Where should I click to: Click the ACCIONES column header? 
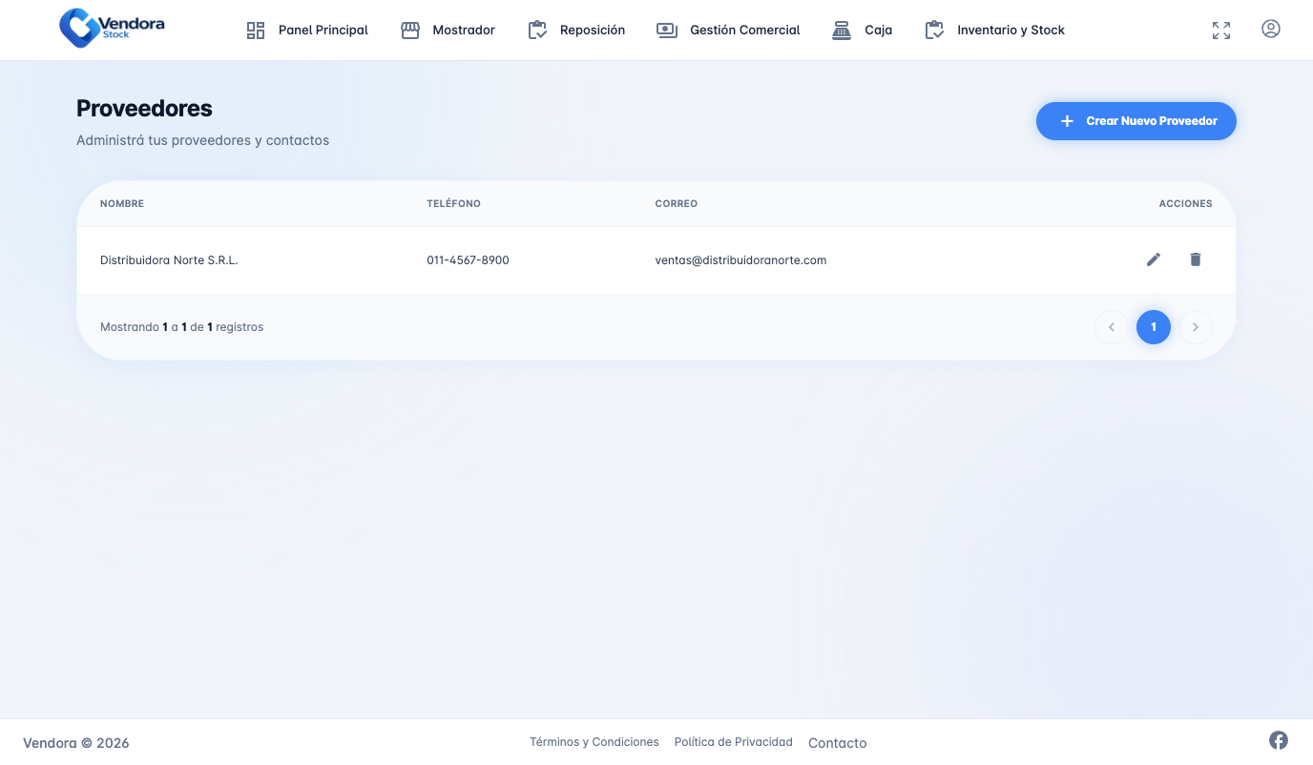[1186, 204]
